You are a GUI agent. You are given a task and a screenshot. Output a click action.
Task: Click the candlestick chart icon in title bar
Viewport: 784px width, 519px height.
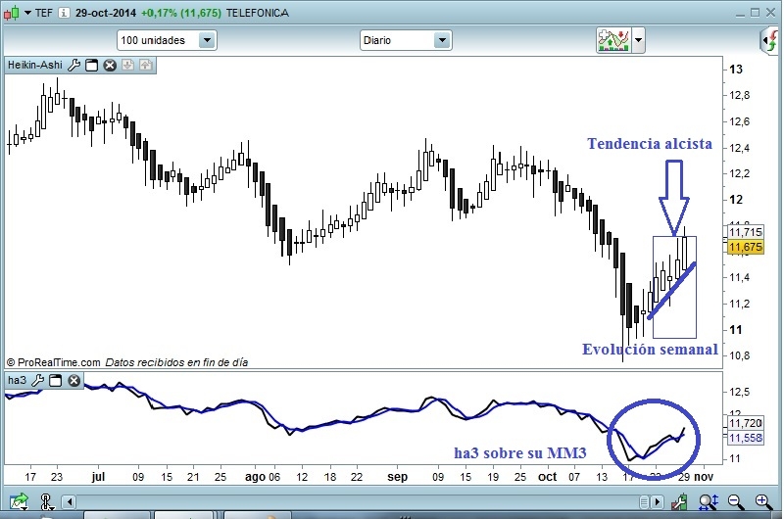(x=12, y=13)
